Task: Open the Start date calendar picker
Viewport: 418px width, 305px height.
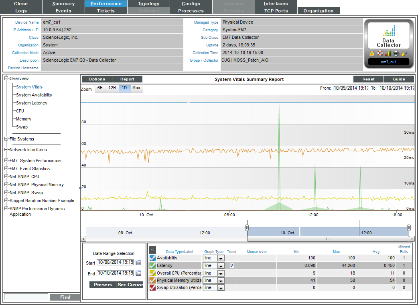Action: pyautogui.click(x=138, y=263)
